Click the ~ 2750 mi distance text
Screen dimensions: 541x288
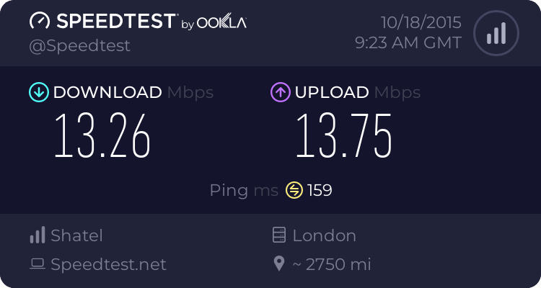[331, 264]
